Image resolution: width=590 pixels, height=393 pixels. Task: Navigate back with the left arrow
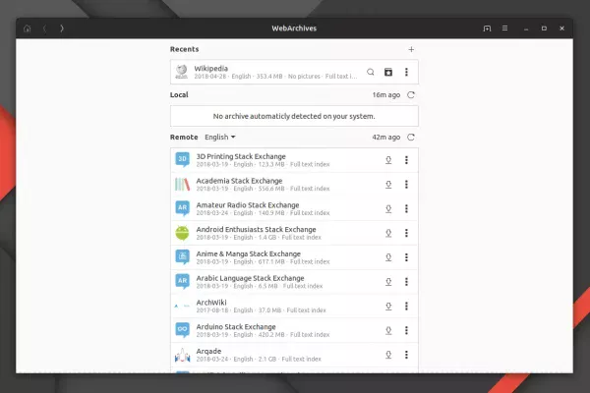[x=45, y=28]
